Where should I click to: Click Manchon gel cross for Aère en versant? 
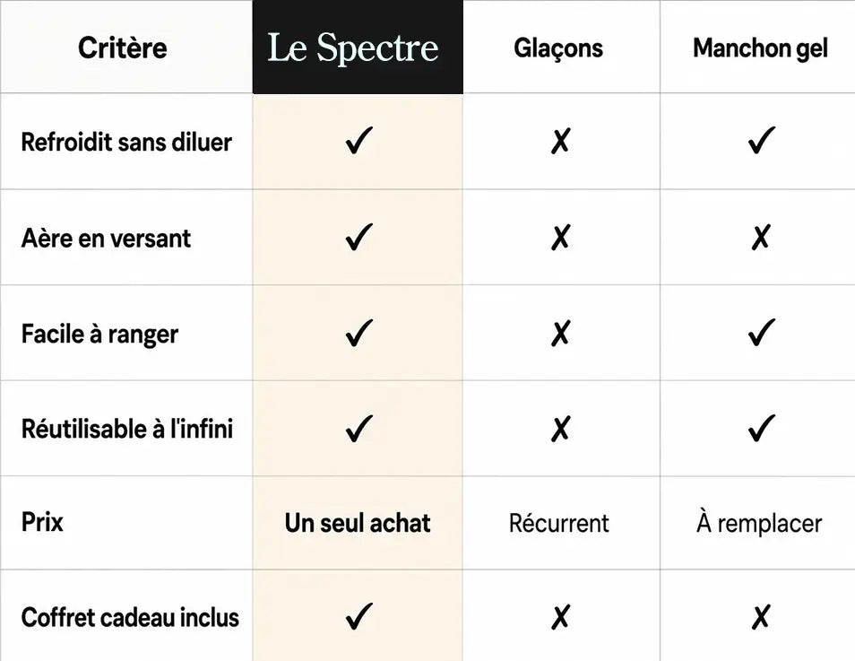(761, 237)
